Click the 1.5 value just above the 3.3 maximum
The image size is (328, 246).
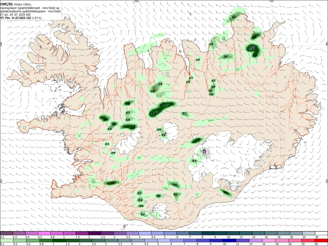click(x=254, y=37)
